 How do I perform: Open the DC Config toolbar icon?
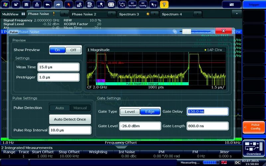click(143, 5)
